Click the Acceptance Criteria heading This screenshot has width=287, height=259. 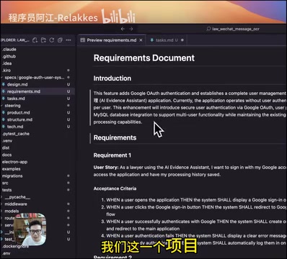(115, 188)
